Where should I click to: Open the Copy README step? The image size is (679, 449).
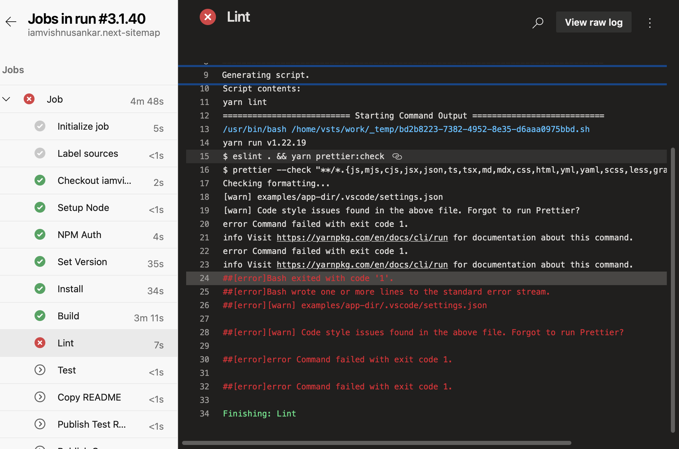(x=89, y=397)
